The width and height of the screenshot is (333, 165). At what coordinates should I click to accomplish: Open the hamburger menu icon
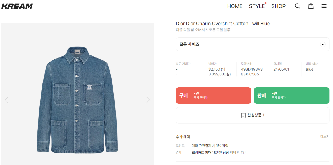[x=324, y=6]
